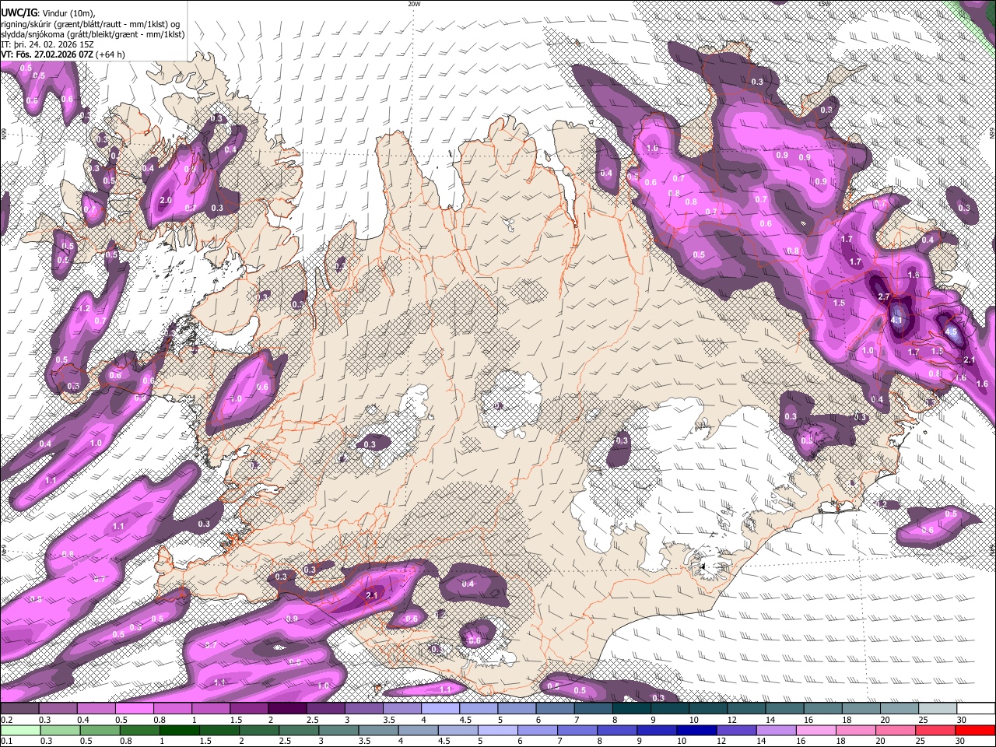996x747 pixels.
Task: Click the 20W longitude label
Action: [414, 4]
